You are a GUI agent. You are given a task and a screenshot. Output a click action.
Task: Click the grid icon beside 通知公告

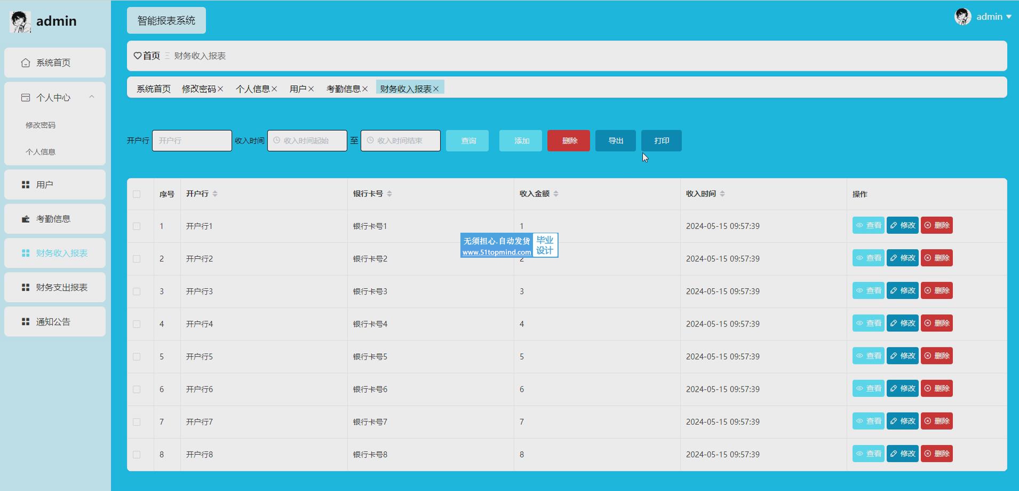[25, 321]
